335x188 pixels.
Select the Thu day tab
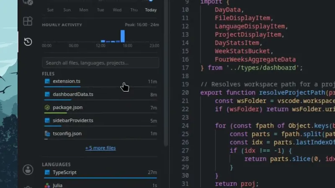pyautogui.click(x=134, y=10)
